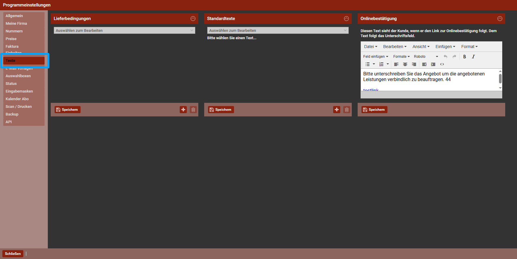Screen dimensions: 517x259
Task: Center-align the confirmation text
Action: (405, 64)
